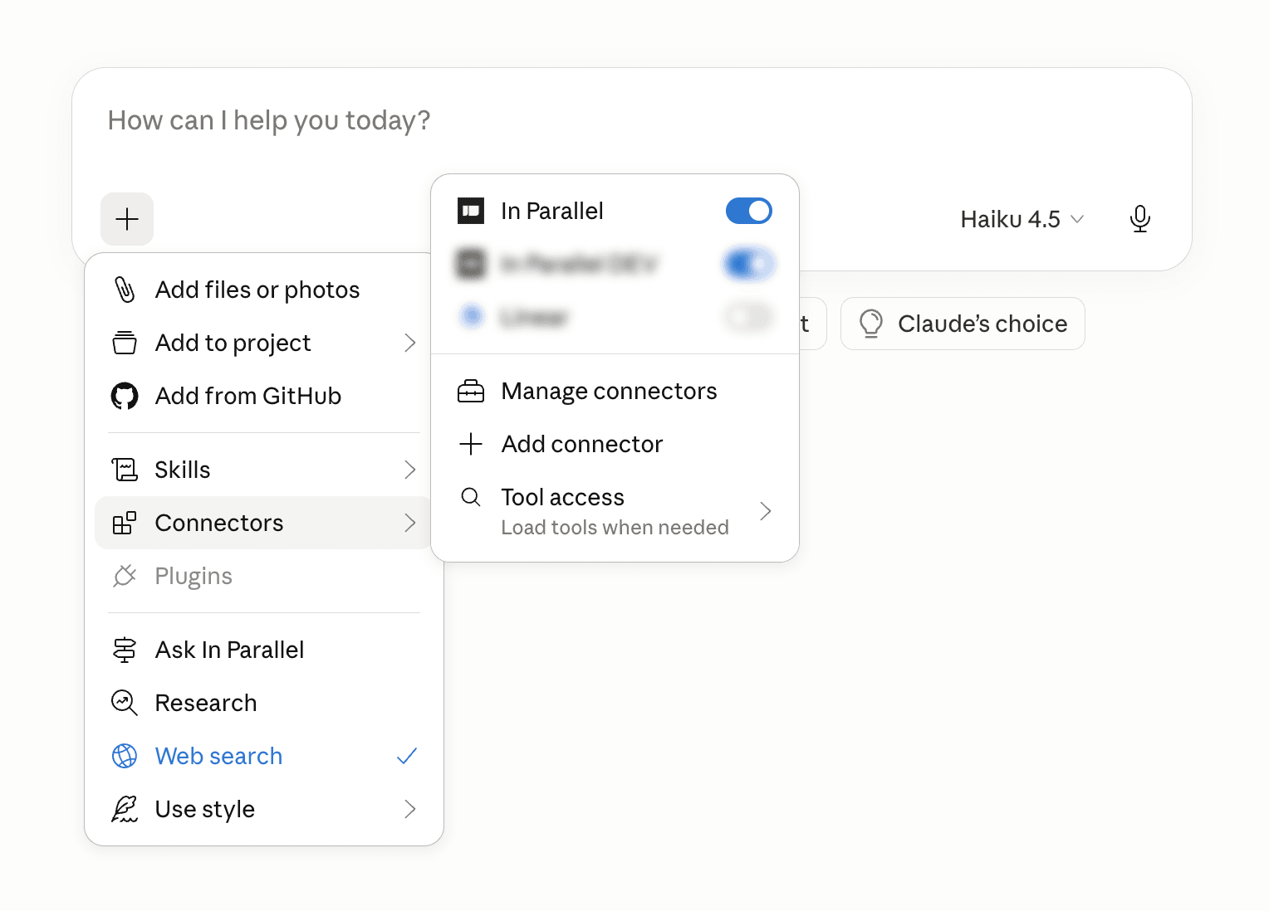1269x911 pixels.
Task: Click the Claude's choice button
Action: 963,324
